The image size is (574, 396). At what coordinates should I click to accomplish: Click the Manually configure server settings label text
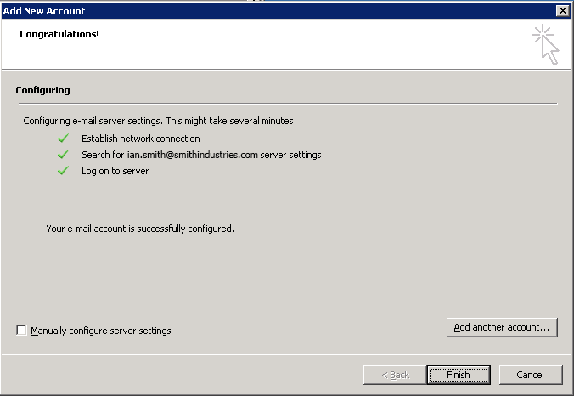point(101,331)
